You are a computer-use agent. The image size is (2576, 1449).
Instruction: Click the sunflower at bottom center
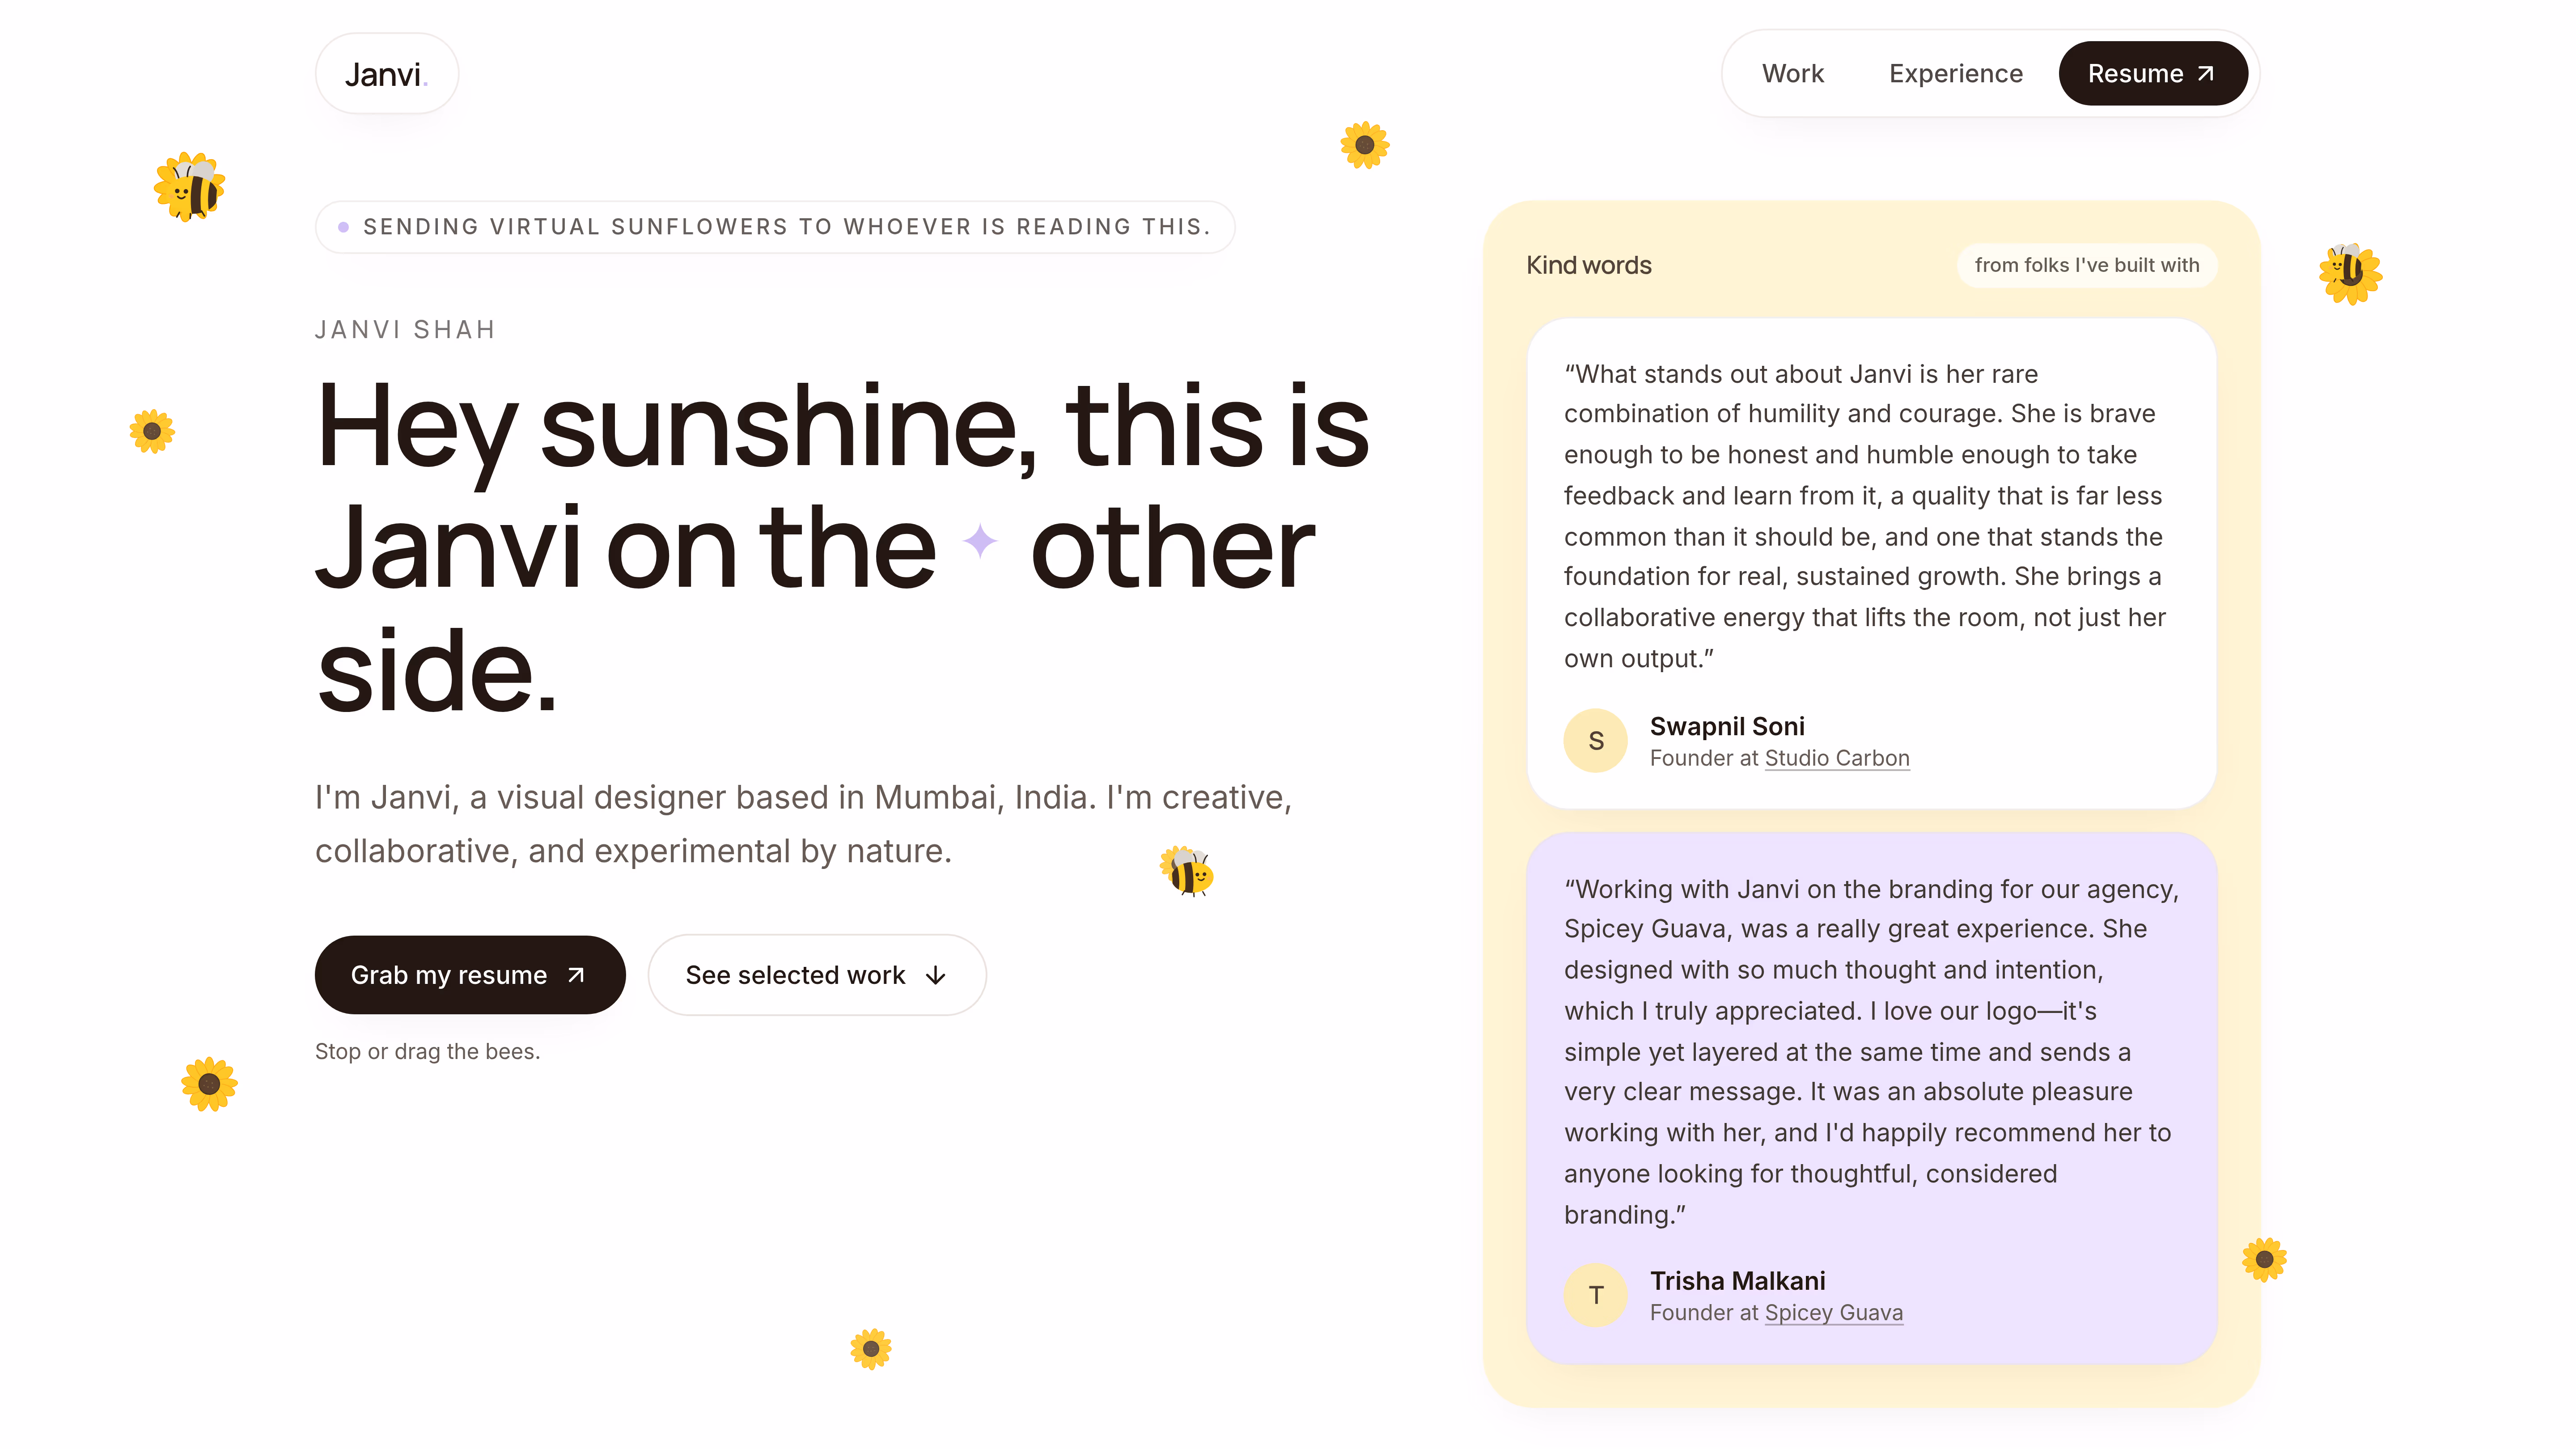pyautogui.click(x=871, y=1349)
